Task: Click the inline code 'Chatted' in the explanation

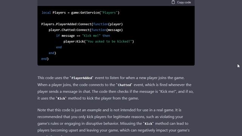Action: pyautogui.click(x=124, y=85)
